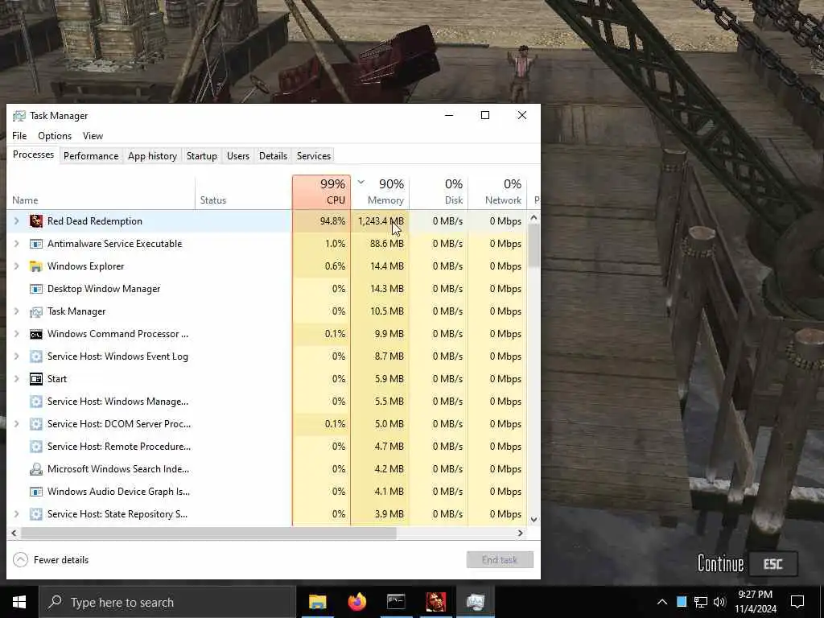Open the File menu
Viewport: 824px width, 618px height.
coord(19,136)
